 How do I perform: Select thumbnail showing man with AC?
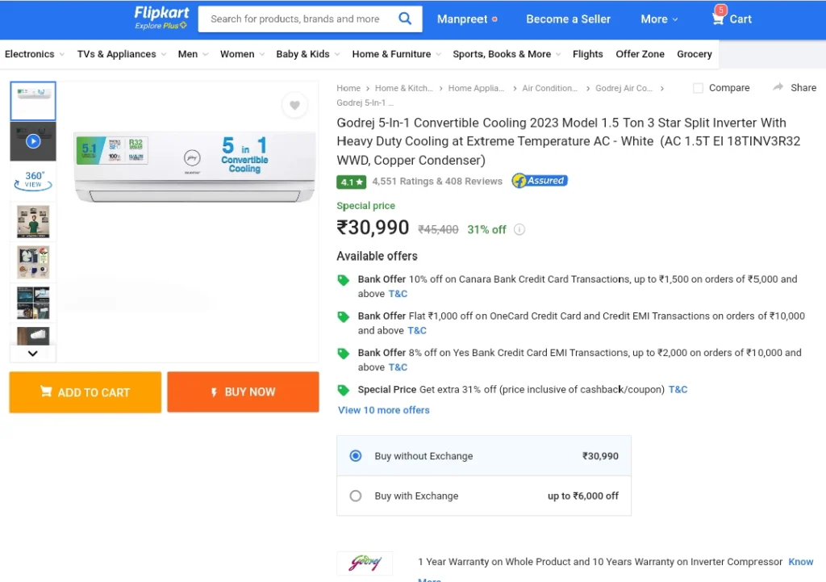[33, 221]
